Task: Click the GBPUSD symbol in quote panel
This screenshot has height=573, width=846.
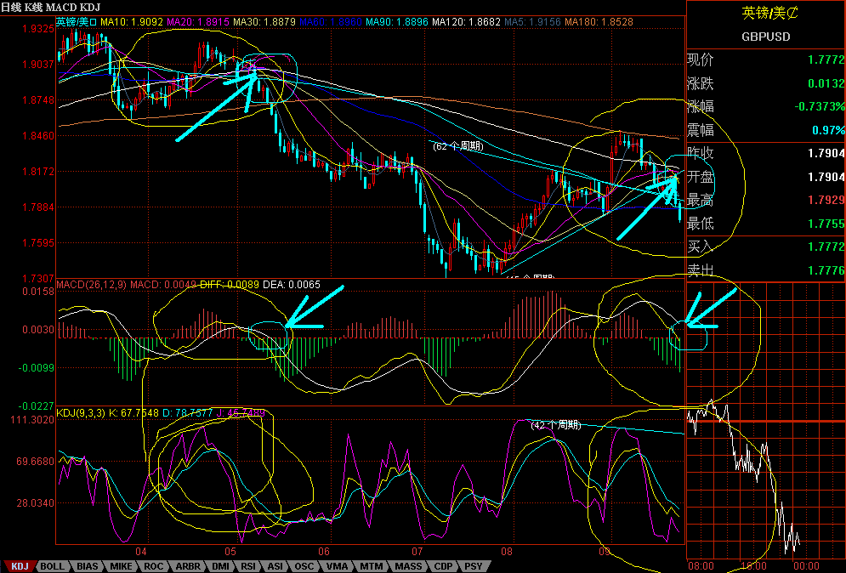Action: click(765, 37)
